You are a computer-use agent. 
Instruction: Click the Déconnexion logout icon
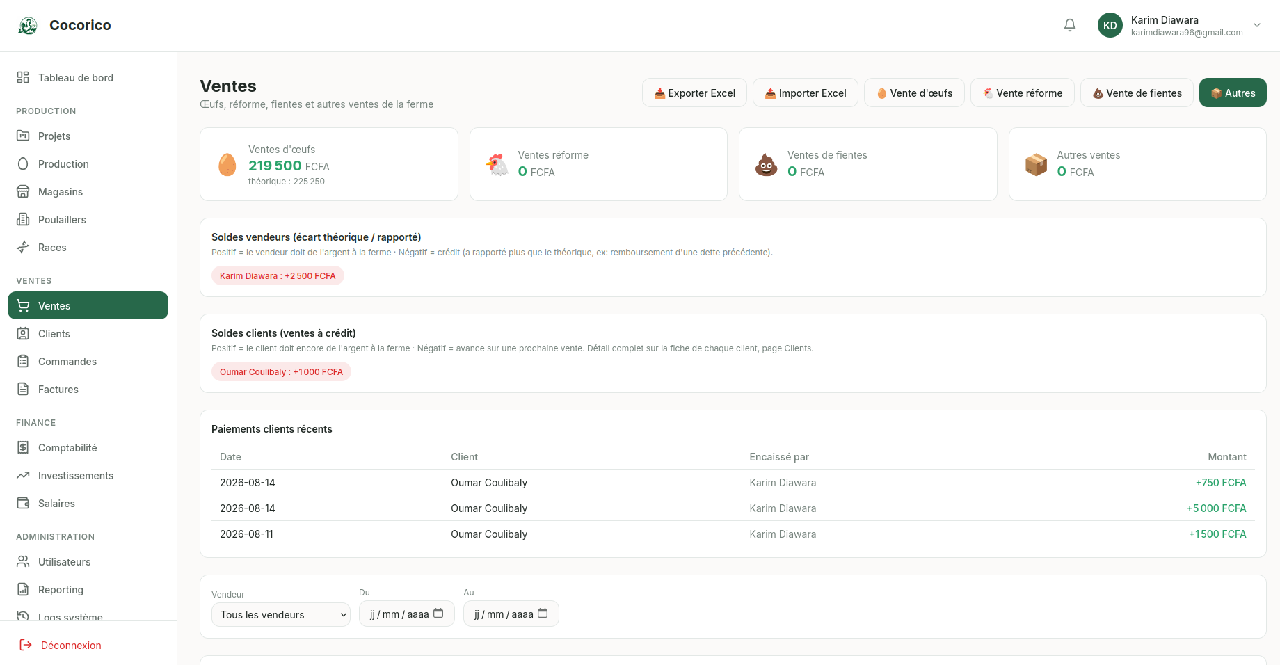[x=26, y=645]
